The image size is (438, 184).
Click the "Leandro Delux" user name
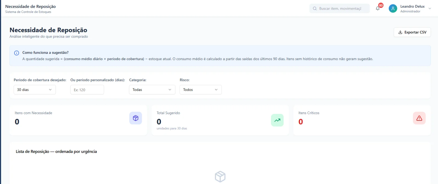tap(413, 6)
